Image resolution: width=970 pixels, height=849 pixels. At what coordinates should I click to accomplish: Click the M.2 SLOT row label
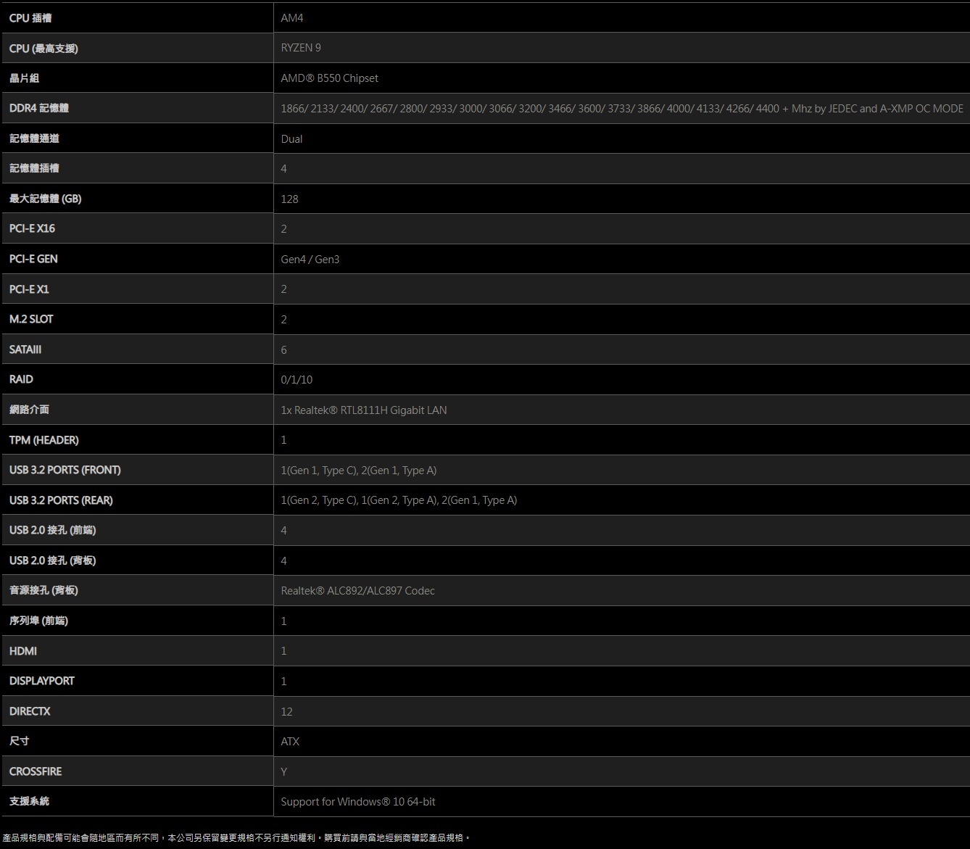pyautogui.click(x=31, y=319)
